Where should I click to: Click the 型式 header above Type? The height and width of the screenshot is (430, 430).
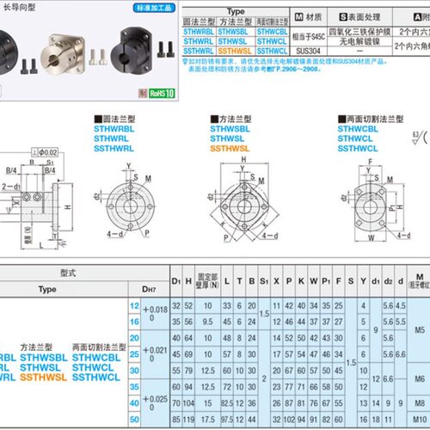click(68, 273)
